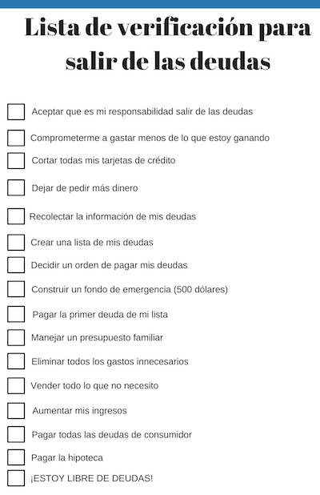Tick the 'Pagar la primer deuda' checkbox

(16, 314)
